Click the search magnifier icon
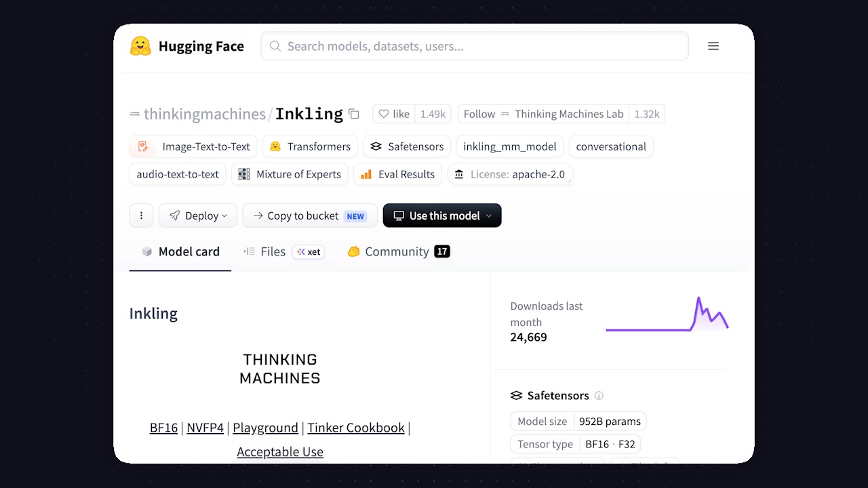The image size is (868, 488). click(x=275, y=46)
